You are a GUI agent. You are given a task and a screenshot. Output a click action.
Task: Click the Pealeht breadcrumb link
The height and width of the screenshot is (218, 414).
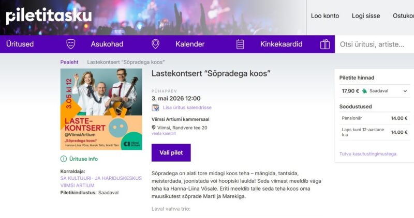(x=69, y=62)
